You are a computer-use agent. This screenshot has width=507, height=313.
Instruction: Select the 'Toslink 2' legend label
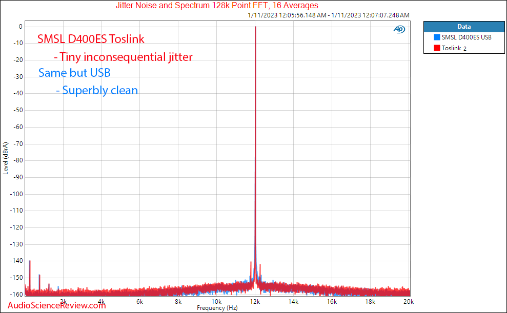click(x=454, y=48)
